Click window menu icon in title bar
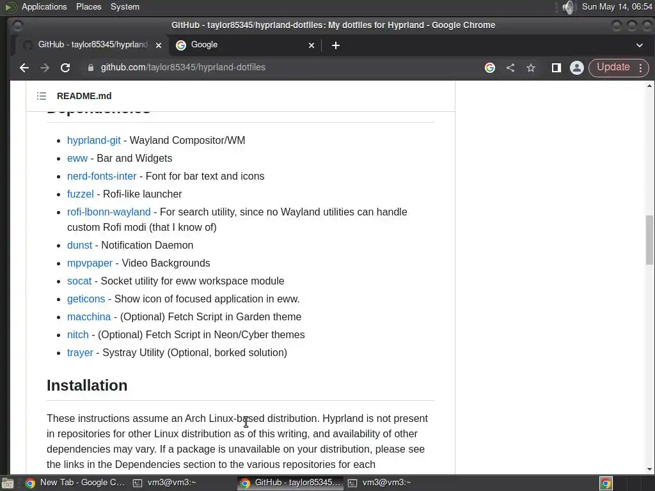Viewport: 655px width, 491px height. (x=17, y=26)
